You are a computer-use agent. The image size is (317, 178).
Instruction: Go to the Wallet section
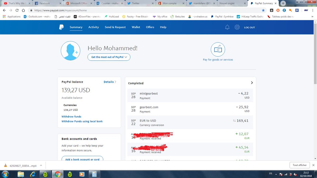pyautogui.click(x=136, y=27)
